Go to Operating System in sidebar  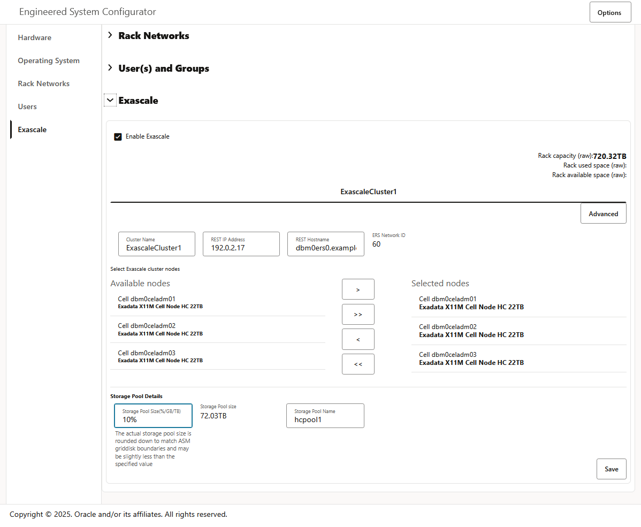(49, 61)
